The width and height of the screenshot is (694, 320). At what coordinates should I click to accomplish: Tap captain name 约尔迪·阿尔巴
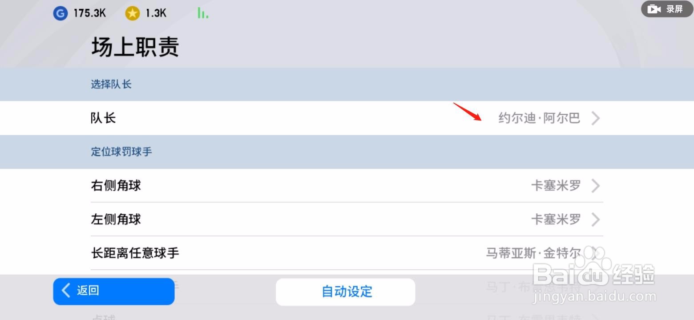tap(539, 118)
